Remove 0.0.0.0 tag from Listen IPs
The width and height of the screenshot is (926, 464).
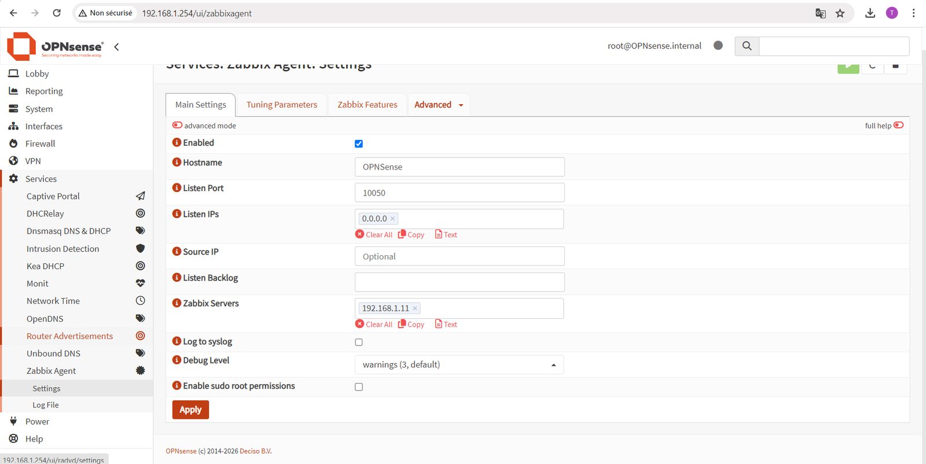pyautogui.click(x=392, y=219)
